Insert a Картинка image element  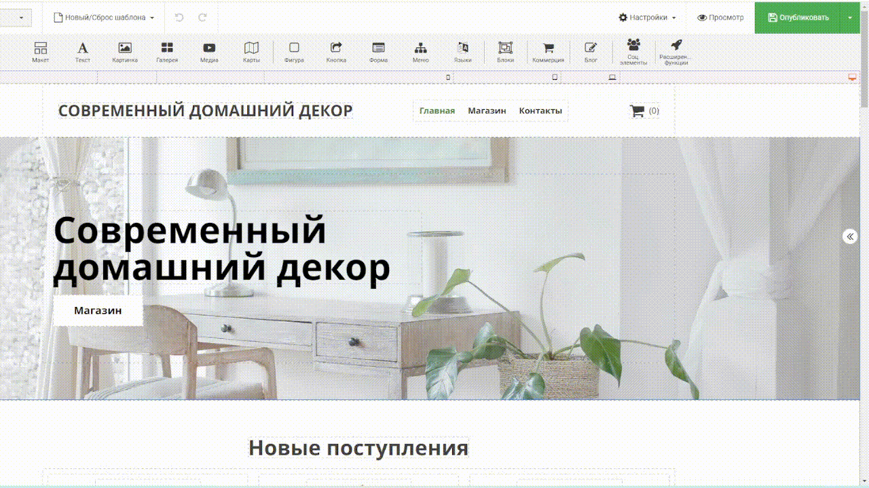(x=125, y=52)
